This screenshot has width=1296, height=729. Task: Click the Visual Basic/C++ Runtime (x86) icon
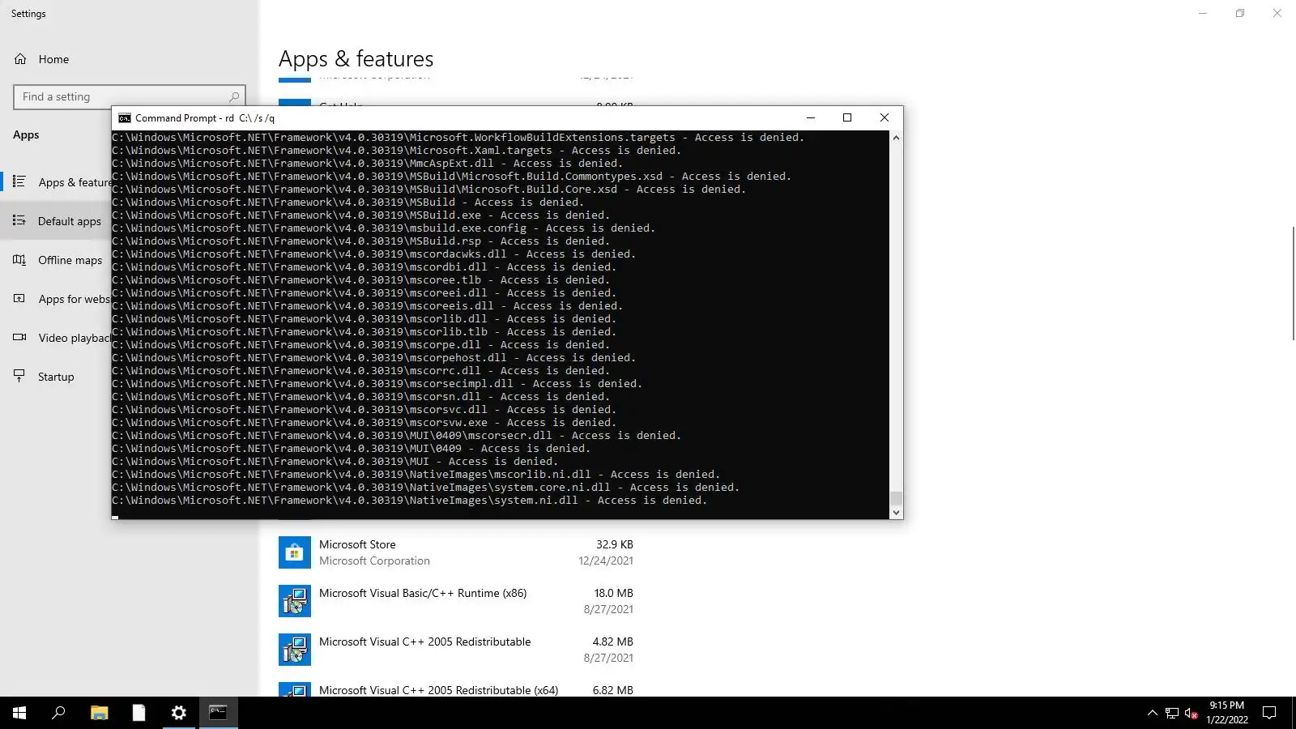(x=295, y=601)
